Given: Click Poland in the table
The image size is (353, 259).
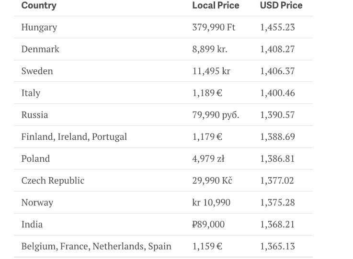Looking at the screenshot, I should pos(35,159).
